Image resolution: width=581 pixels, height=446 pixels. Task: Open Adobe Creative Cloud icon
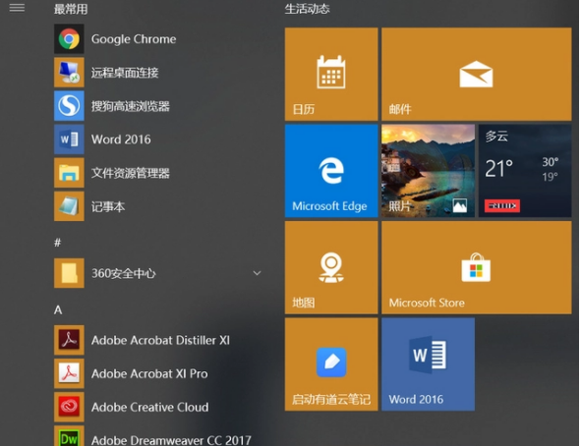(x=69, y=407)
